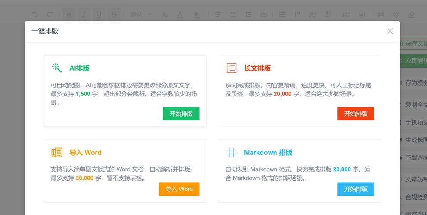The width and height of the screenshot is (427, 215).
Task: Toggle Bold in the background editor toolbar
Action: pos(69,15)
